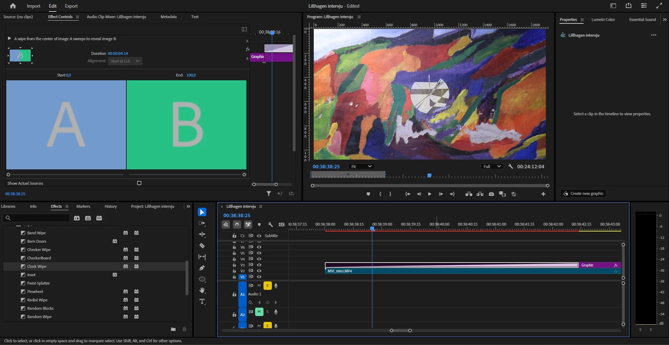The height and width of the screenshot is (345, 669).
Task: Open the Fit zoom level dropdown
Action: point(361,167)
